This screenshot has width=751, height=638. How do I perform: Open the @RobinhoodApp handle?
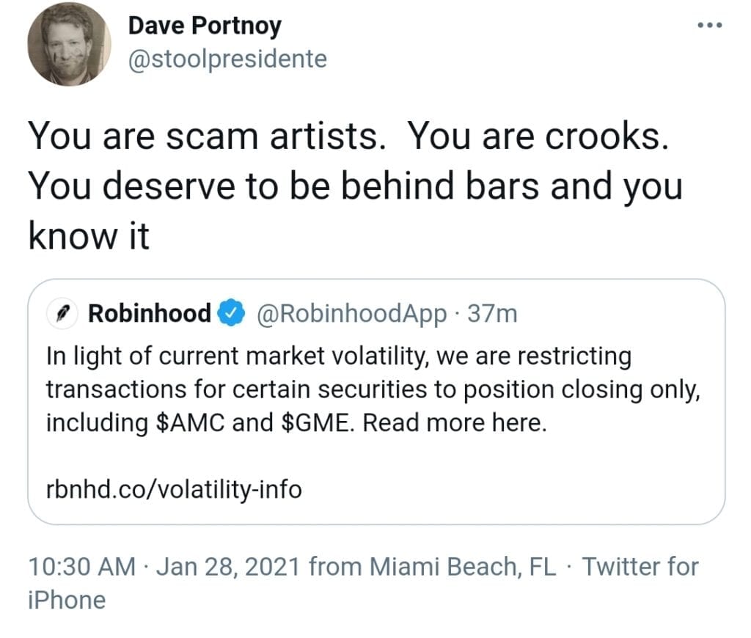(x=351, y=314)
